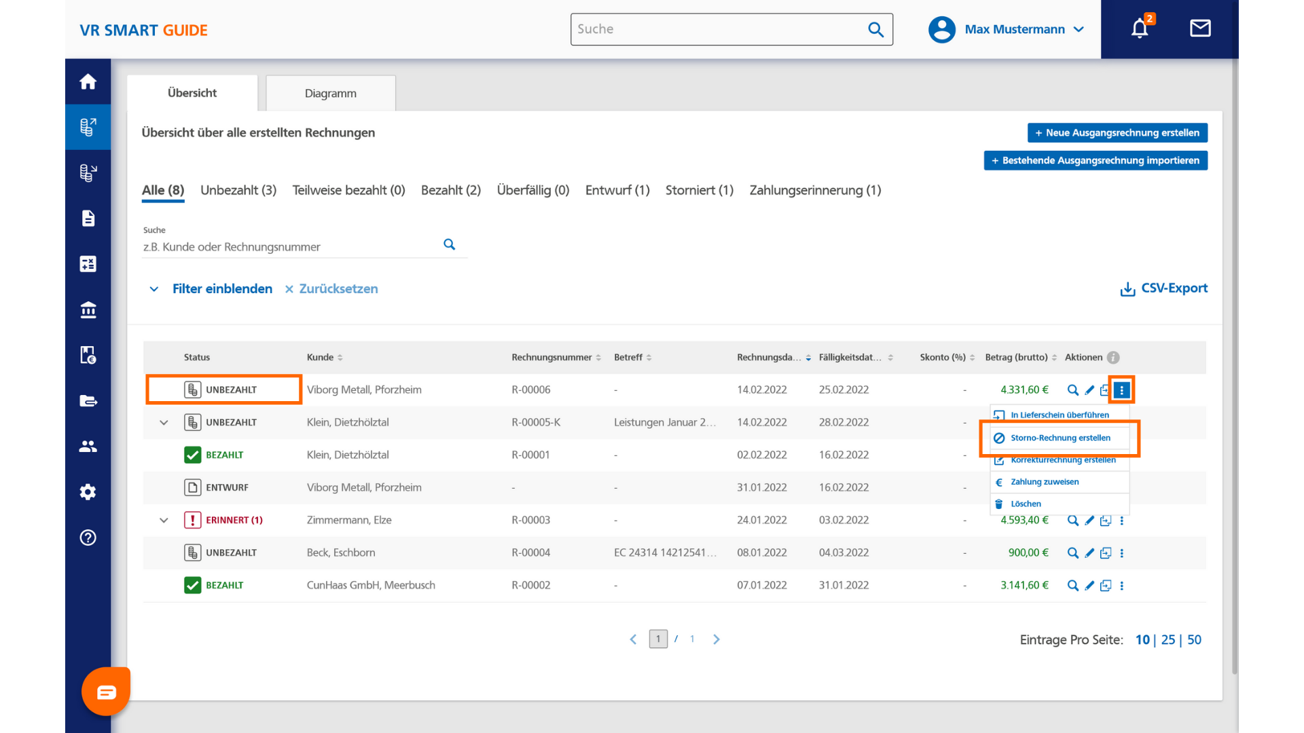Viewport: 1304px width, 733px height.
Task: Expand the R-00005-K invoice row
Action: pos(164,422)
